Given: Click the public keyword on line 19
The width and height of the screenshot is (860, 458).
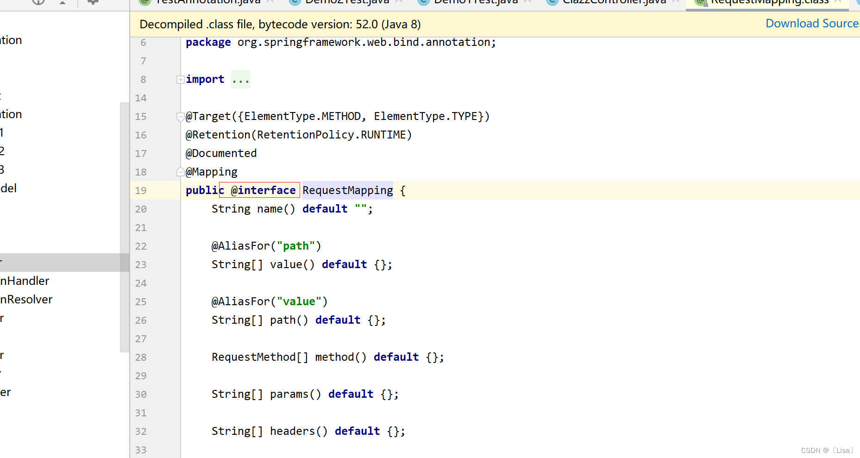Looking at the screenshot, I should click(205, 190).
